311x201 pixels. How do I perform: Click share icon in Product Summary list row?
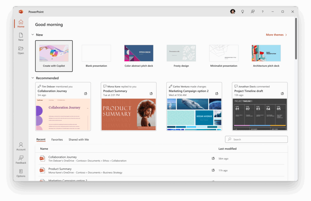(213, 170)
